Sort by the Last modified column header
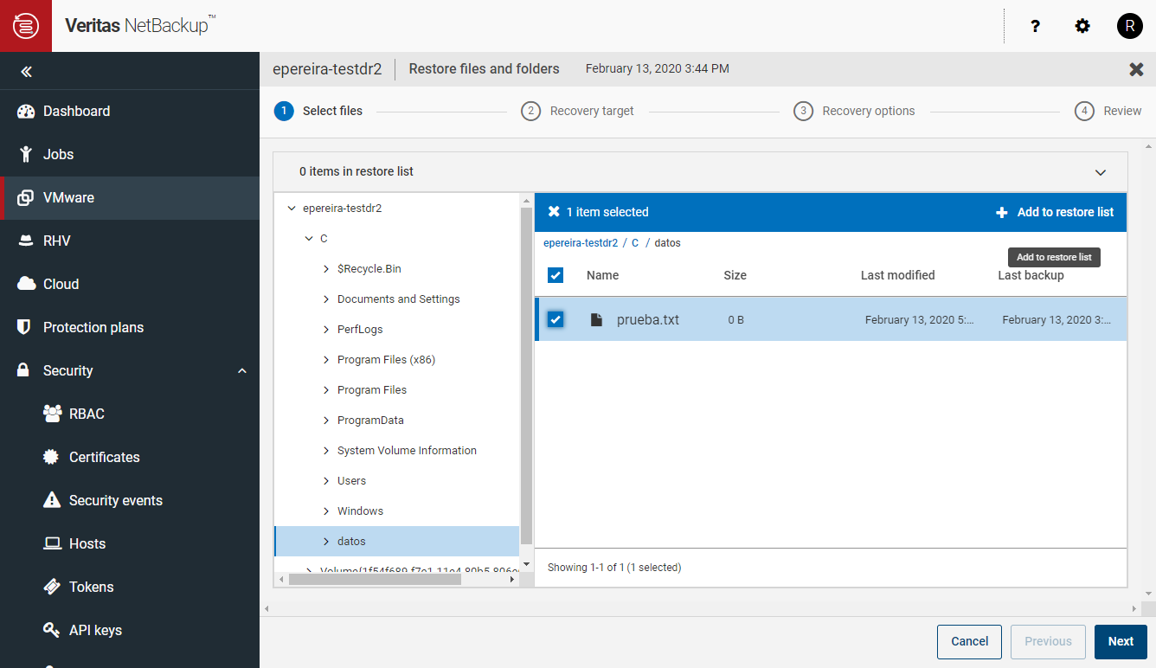The height and width of the screenshot is (668, 1156). click(897, 275)
